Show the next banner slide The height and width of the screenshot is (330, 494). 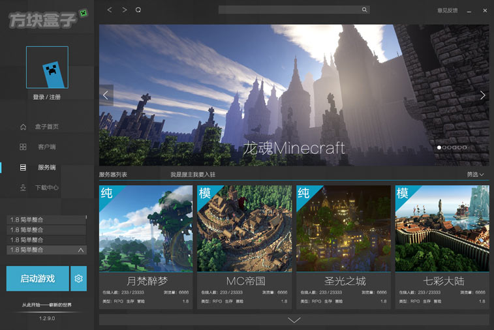[482, 95]
